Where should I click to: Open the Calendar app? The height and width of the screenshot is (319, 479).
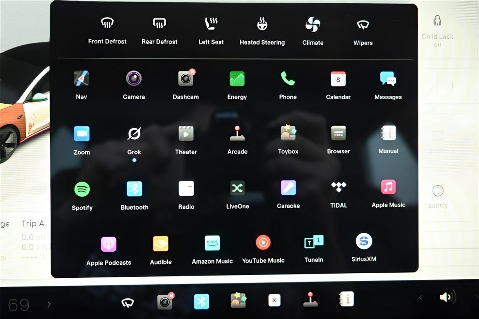pyautogui.click(x=338, y=79)
